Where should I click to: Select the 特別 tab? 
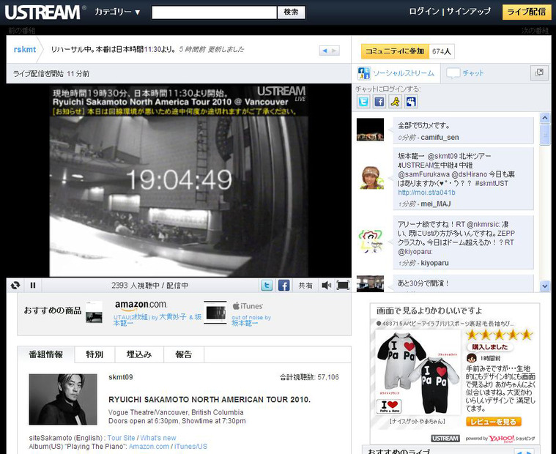point(94,354)
